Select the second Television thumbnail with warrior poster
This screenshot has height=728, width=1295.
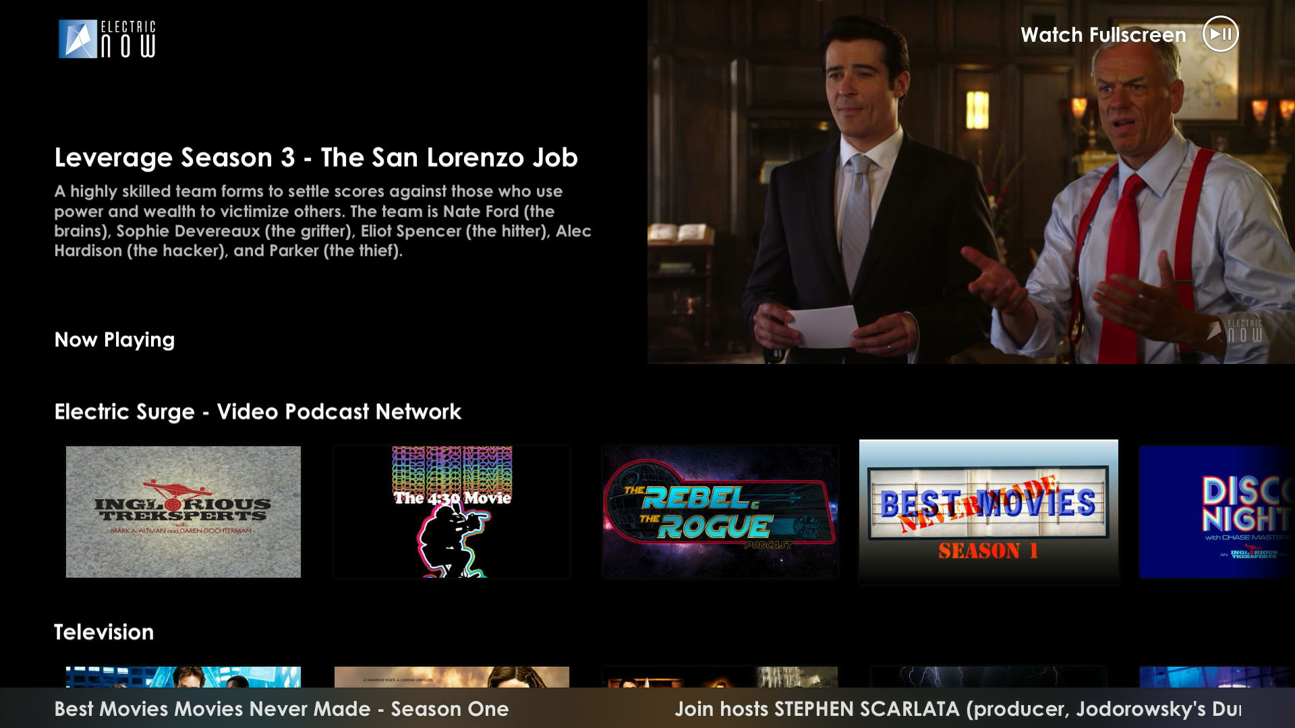point(452,677)
